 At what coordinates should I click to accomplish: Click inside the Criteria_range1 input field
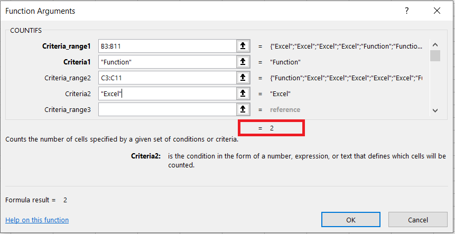point(166,46)
